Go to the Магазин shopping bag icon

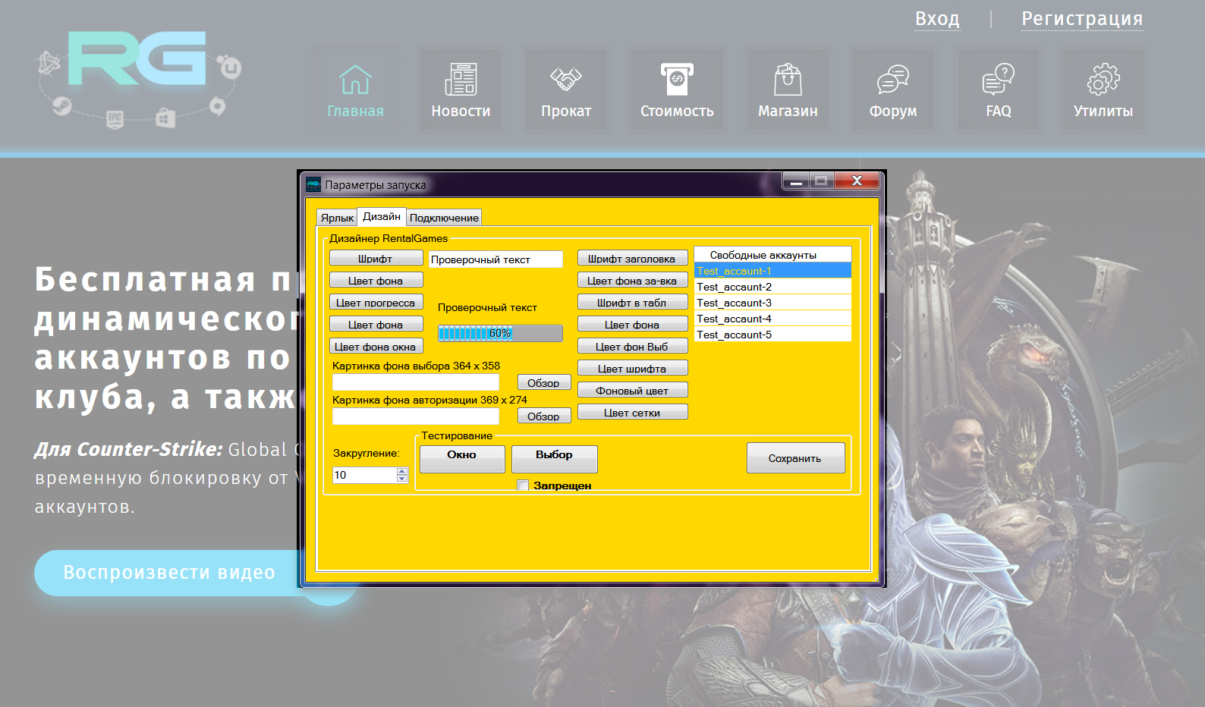[x=788, y=80]
